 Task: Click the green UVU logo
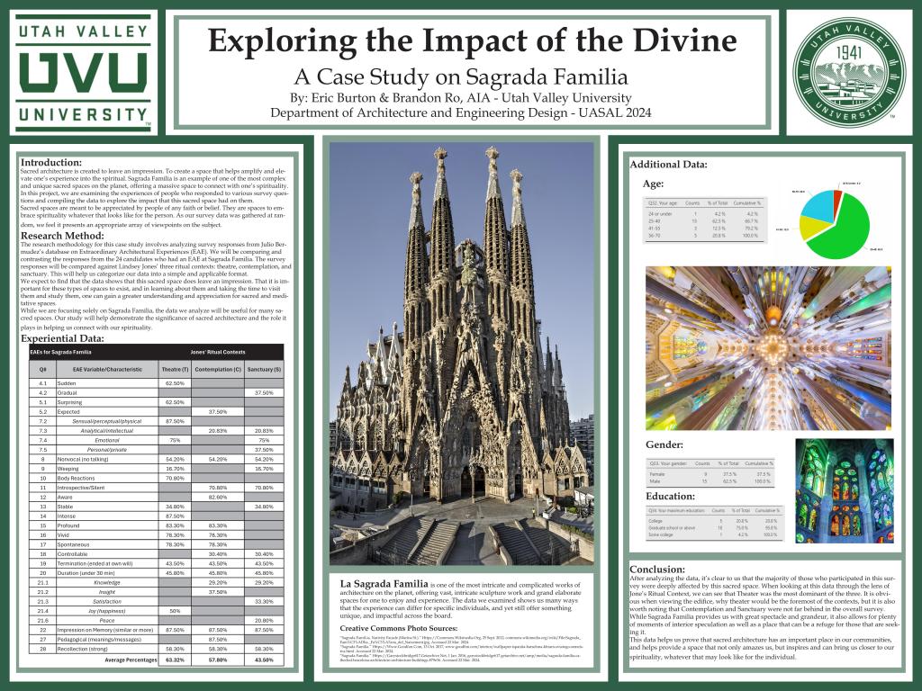point(82,72)
